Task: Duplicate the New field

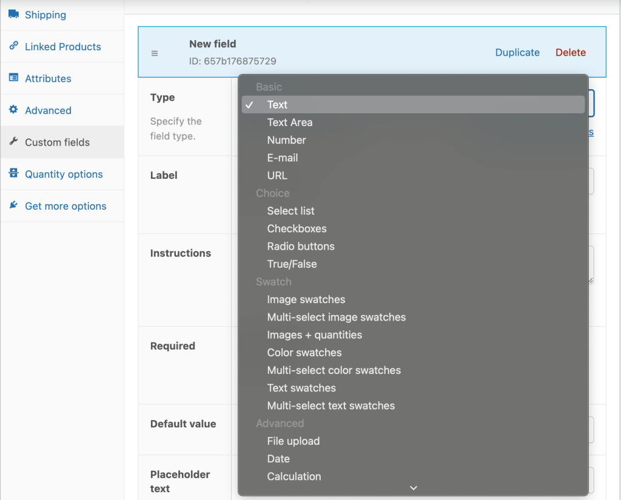Action: [517, 53]
